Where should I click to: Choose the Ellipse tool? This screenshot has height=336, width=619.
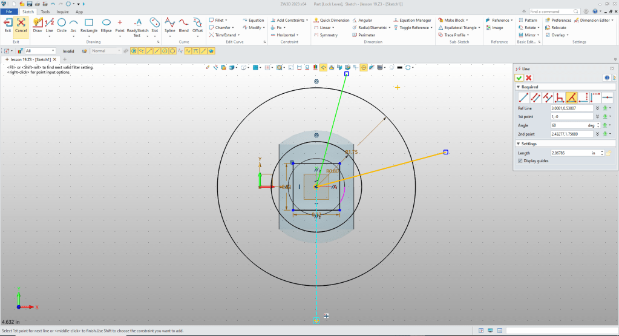(106, 24)
